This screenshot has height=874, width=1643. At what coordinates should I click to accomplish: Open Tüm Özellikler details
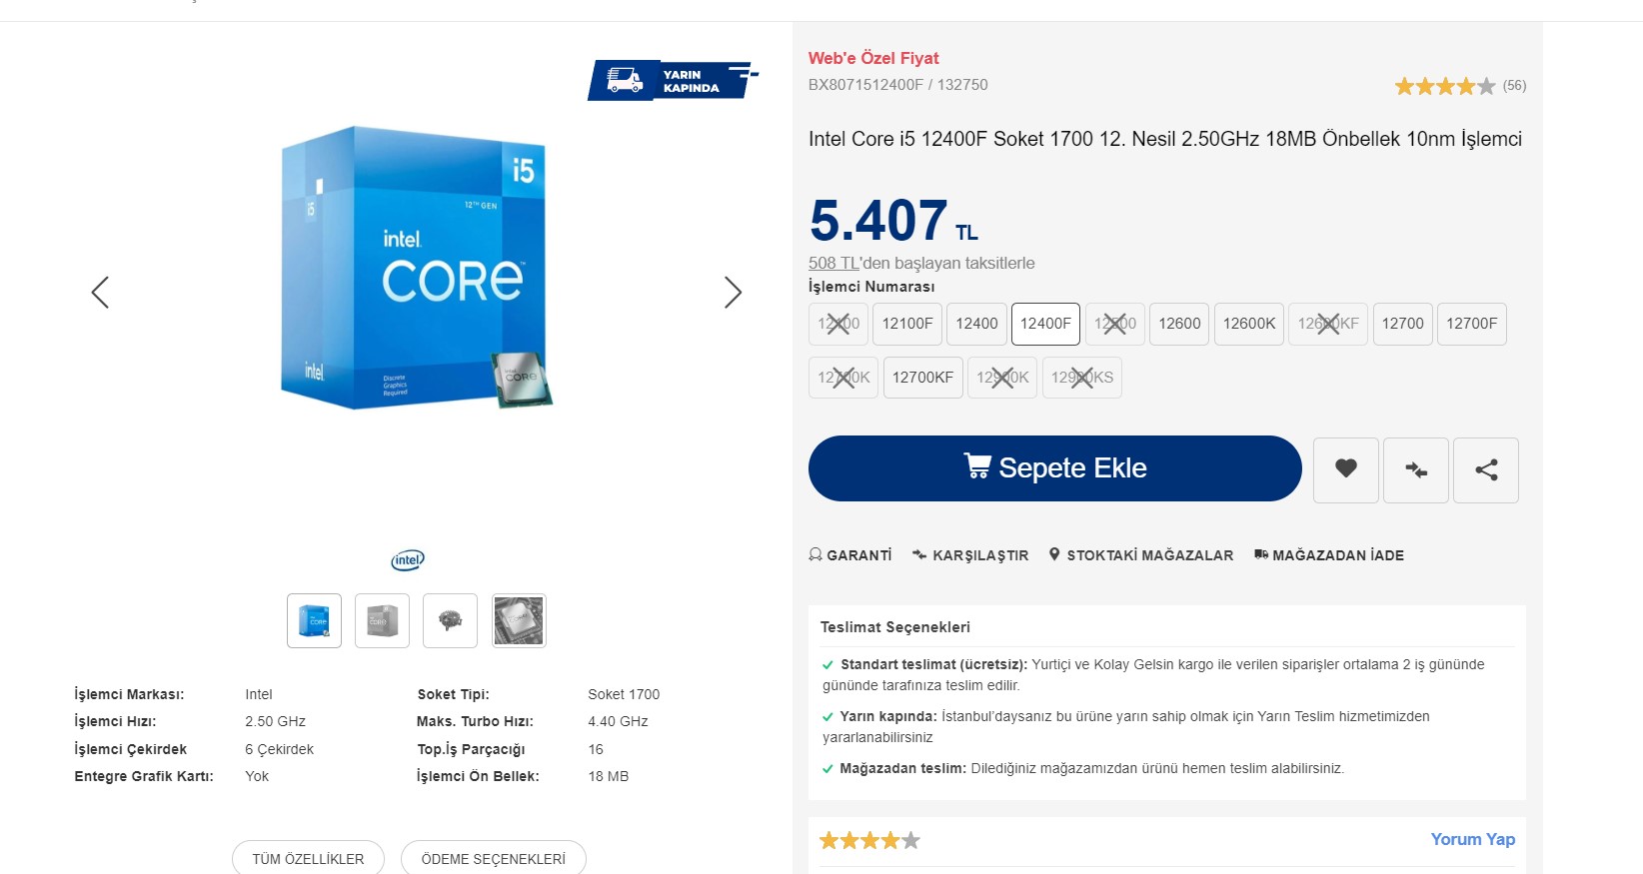tap(308, 858)
